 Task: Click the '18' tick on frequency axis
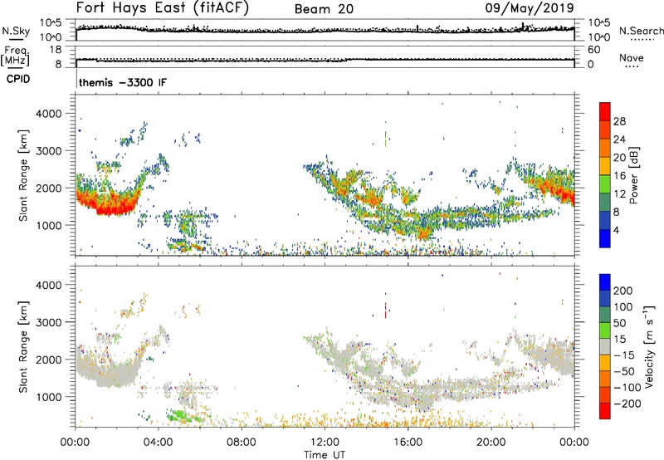(56, 50)
